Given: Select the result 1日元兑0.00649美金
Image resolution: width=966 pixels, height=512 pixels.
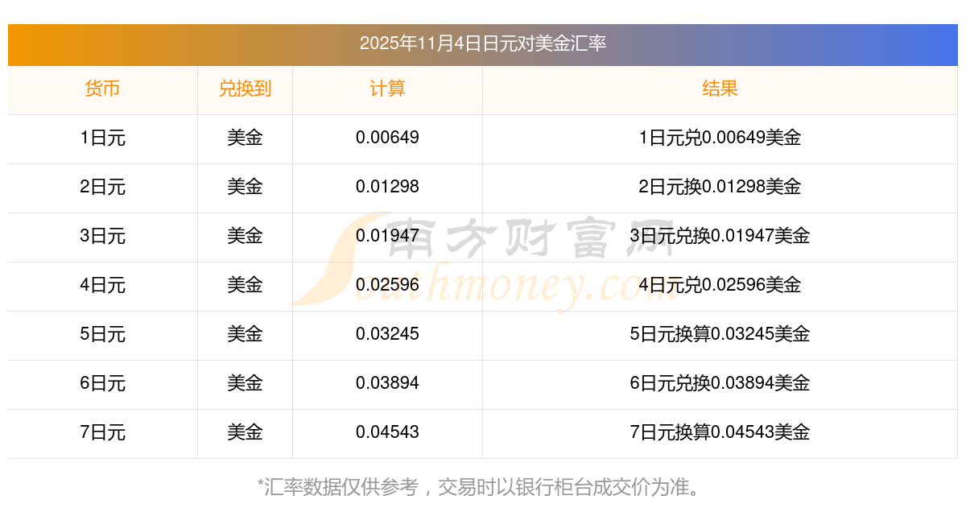Looking at the screenshot, I should (x=720, y=138).
